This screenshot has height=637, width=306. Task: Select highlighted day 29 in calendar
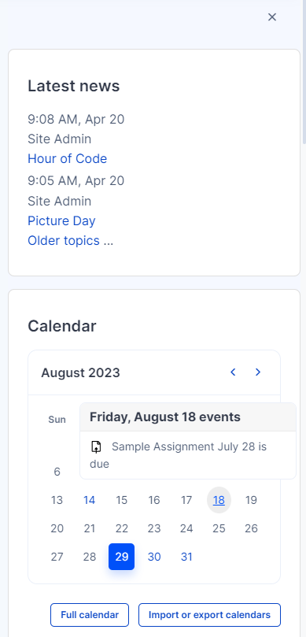[122, 557]
